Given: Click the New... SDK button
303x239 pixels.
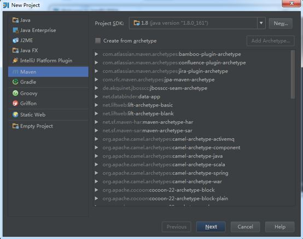Looking at the screenshot, I should click(281, 23).
